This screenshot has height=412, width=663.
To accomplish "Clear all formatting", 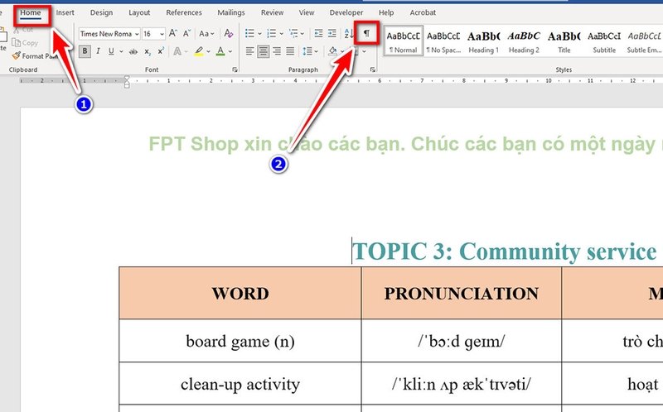I will point(229,33).
